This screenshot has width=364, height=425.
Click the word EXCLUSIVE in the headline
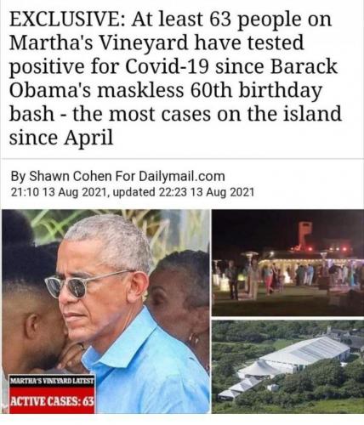66,20
